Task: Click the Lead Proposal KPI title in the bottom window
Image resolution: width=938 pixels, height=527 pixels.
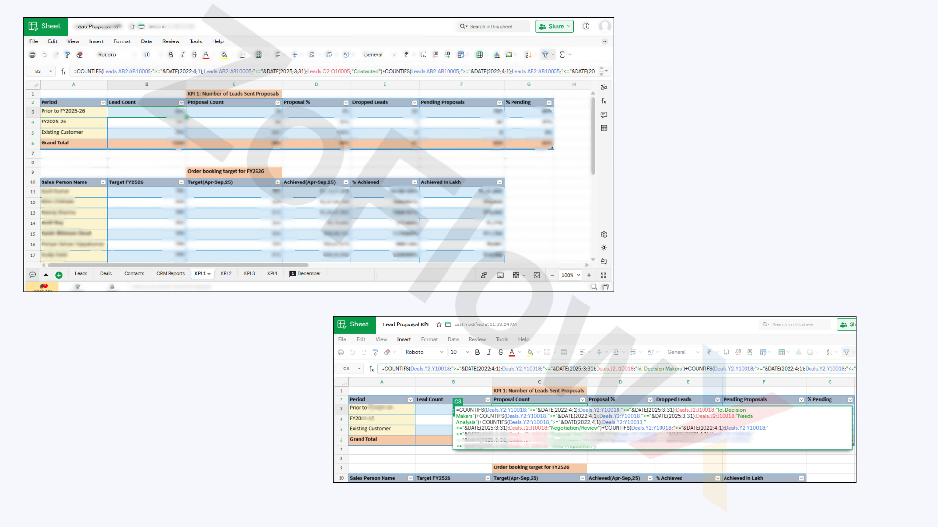Action: pyautogui.click(x=405, y=324)
